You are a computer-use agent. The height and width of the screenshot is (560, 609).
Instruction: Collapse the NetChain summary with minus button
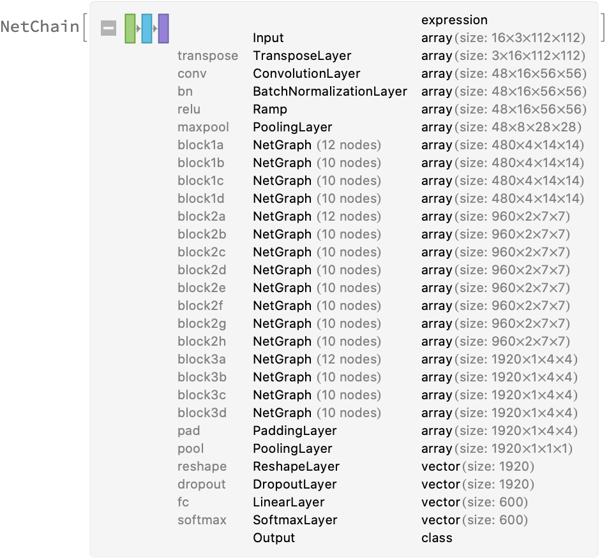click(109, 28)
